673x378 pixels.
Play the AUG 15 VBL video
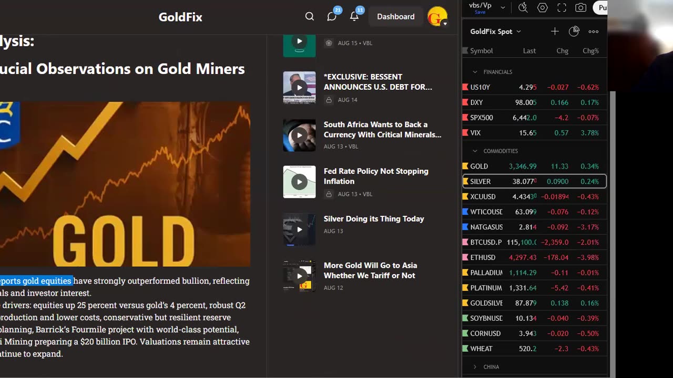pyautogui.click(x=299, y=41)
